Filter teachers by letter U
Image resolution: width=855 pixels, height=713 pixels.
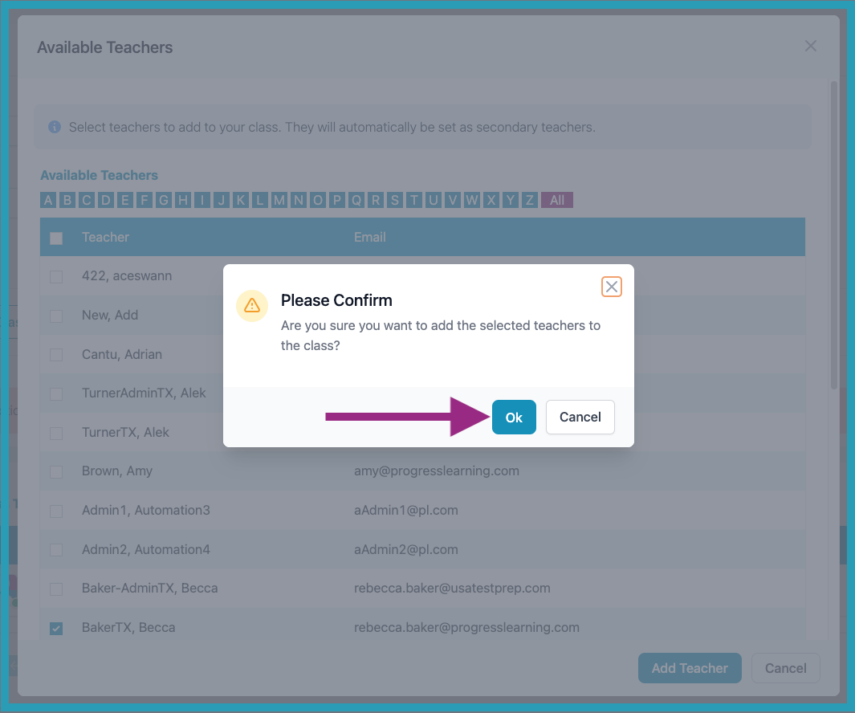pos(434,200)
